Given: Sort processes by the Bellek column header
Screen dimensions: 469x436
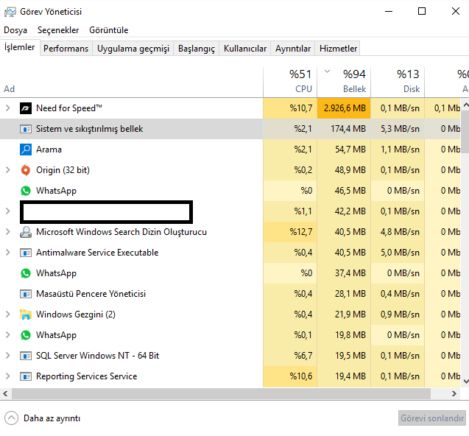Looking at the screenshot, I should [x=344, y=82].
